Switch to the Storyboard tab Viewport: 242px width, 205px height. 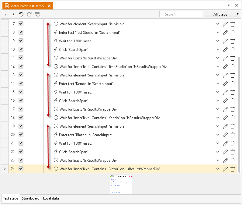coord(31,198)
